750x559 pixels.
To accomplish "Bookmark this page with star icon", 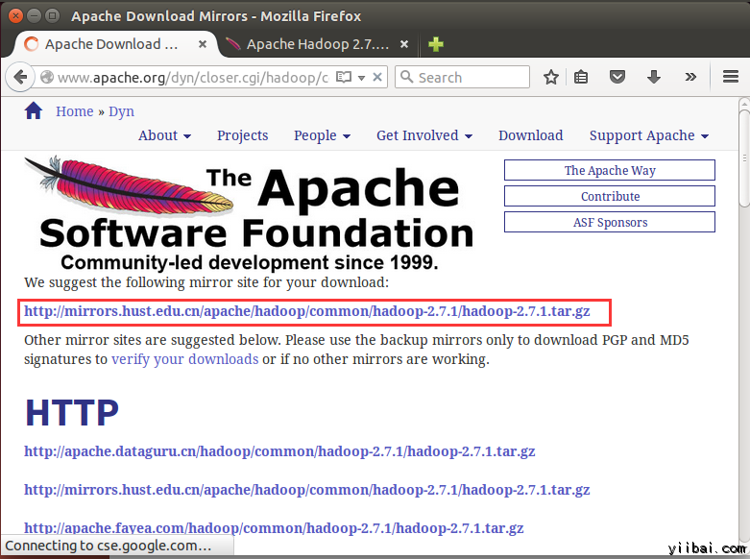I will (550, 77).
